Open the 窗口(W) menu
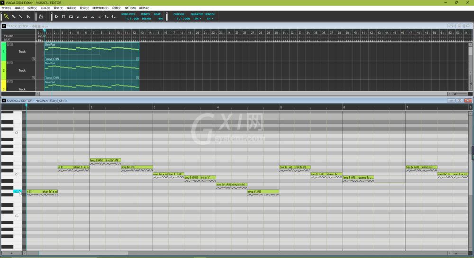Screen dimensions: 474x258 pyautogui.click(x=130, y=8)
